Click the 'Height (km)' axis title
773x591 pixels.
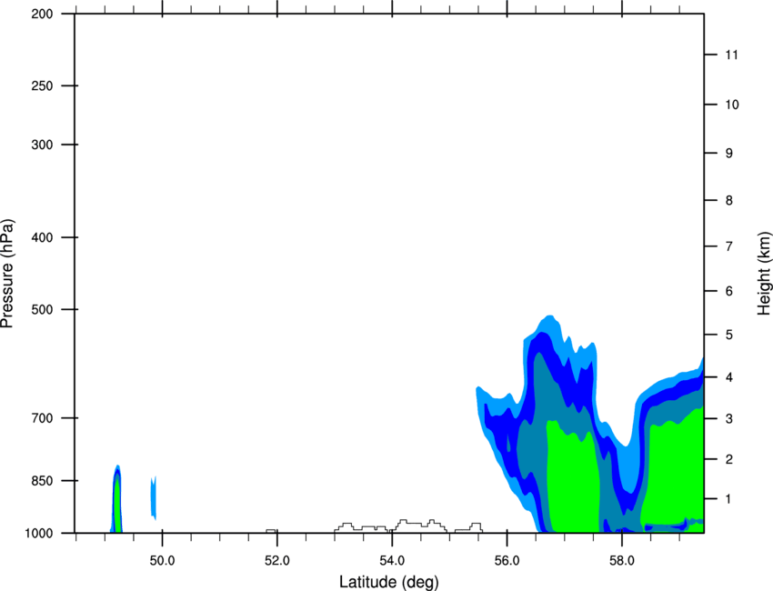[764, 274]
